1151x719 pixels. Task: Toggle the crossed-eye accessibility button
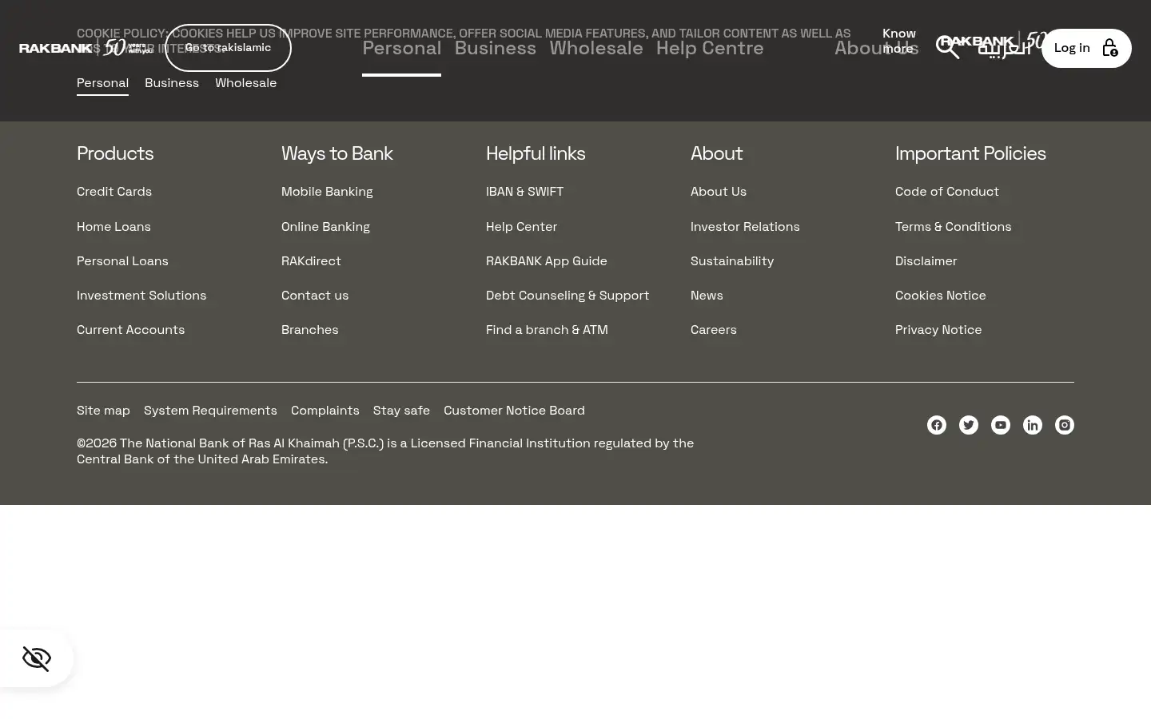click(37, 658)
